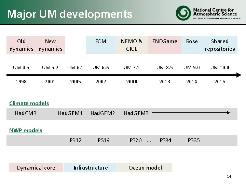The width and height of the screenshot is (246, 185).
Task: Select the 'UM 9.0' version label
Action: tap(191, 67)
